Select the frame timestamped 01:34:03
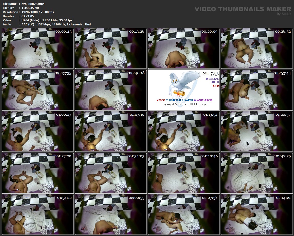Image resolution: width=294 pixels, height=236 pixels. tap(111, 173)
